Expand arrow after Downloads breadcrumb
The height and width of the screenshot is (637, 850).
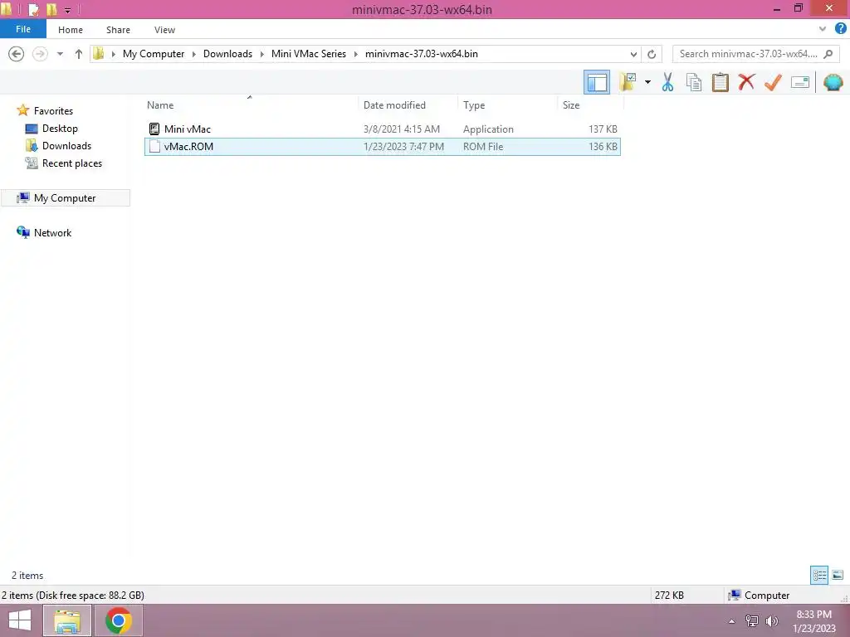[x=261, y=54]
